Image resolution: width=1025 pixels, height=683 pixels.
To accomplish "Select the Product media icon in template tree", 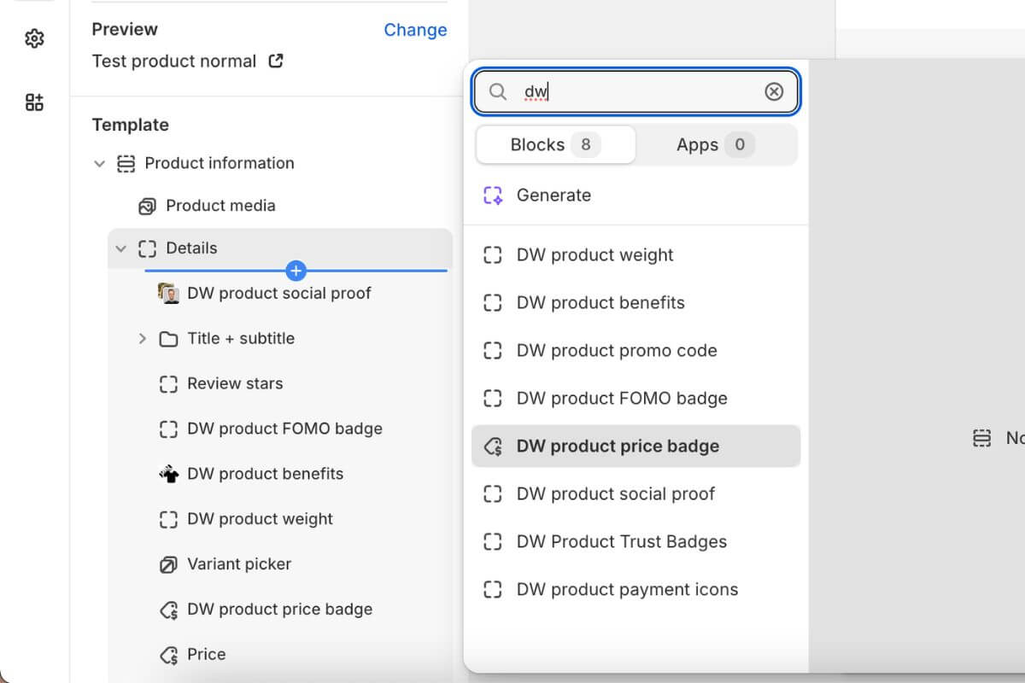I will click(x=147, y=206).
